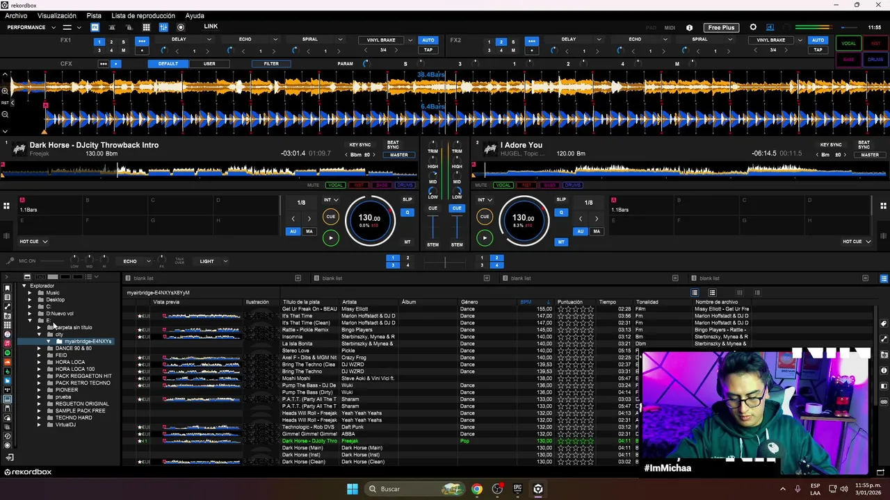Click the CFX FILTER button

click(x=271, y=64)
